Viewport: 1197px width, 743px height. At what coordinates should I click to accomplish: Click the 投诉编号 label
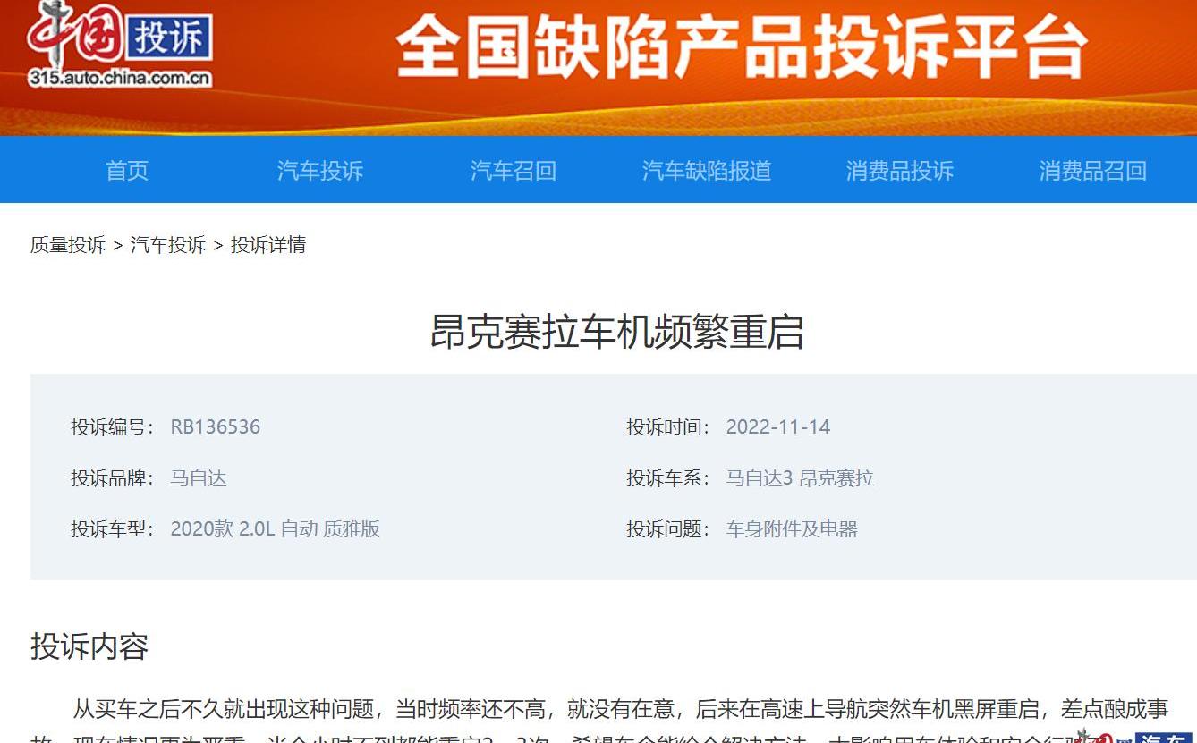(113, 427)
